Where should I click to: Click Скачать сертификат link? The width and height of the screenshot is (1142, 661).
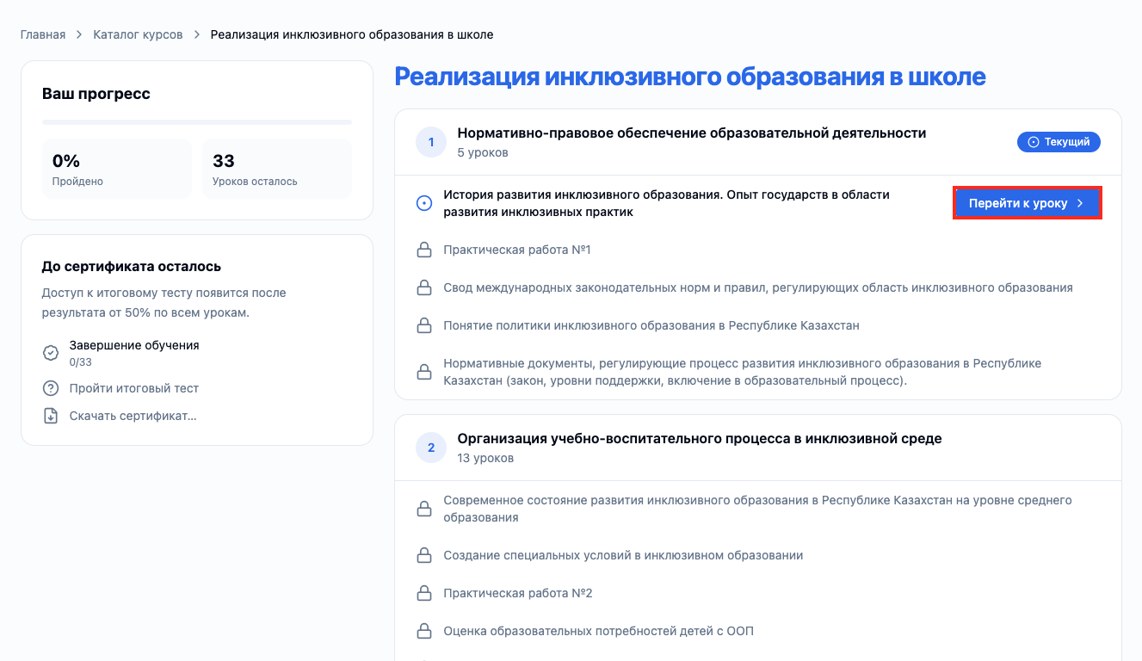133,416
